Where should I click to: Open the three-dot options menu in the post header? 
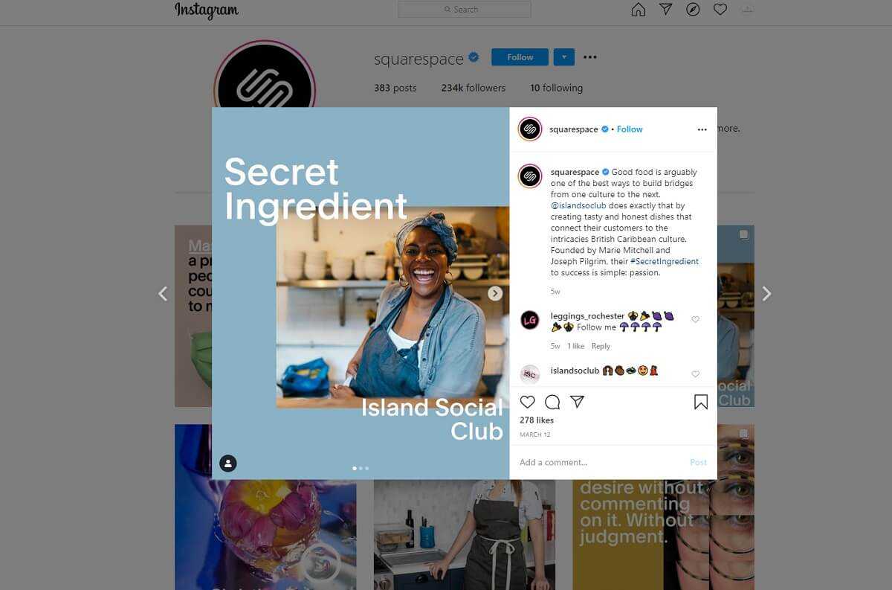point(702,129)
